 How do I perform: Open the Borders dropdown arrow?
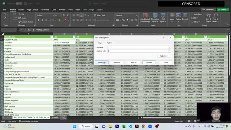pyautogui.click(x=56, y=20)
